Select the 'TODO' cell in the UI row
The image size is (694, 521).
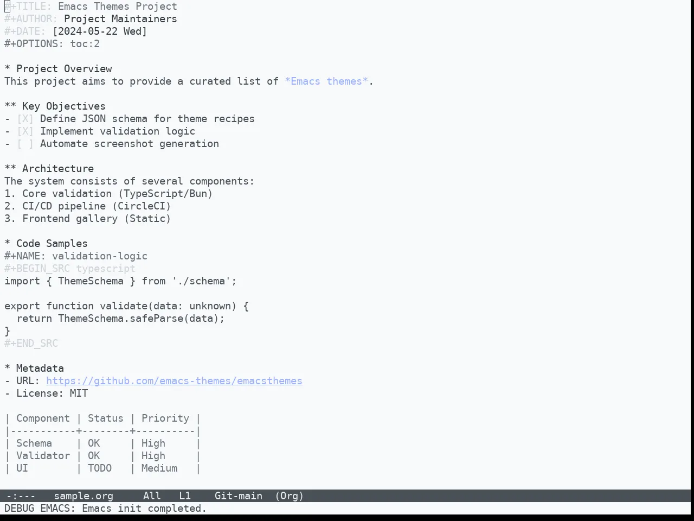pyautogui.click(x=100, y=468)
